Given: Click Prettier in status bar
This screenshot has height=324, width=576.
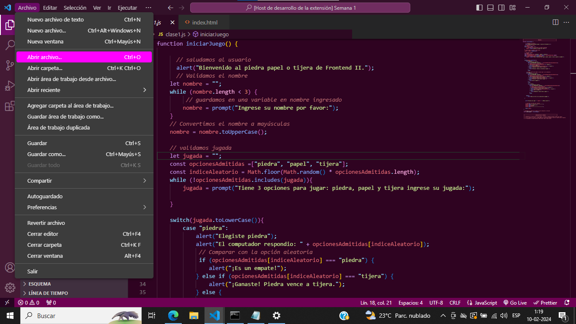Looking at the screenshot, I should 546,302.
